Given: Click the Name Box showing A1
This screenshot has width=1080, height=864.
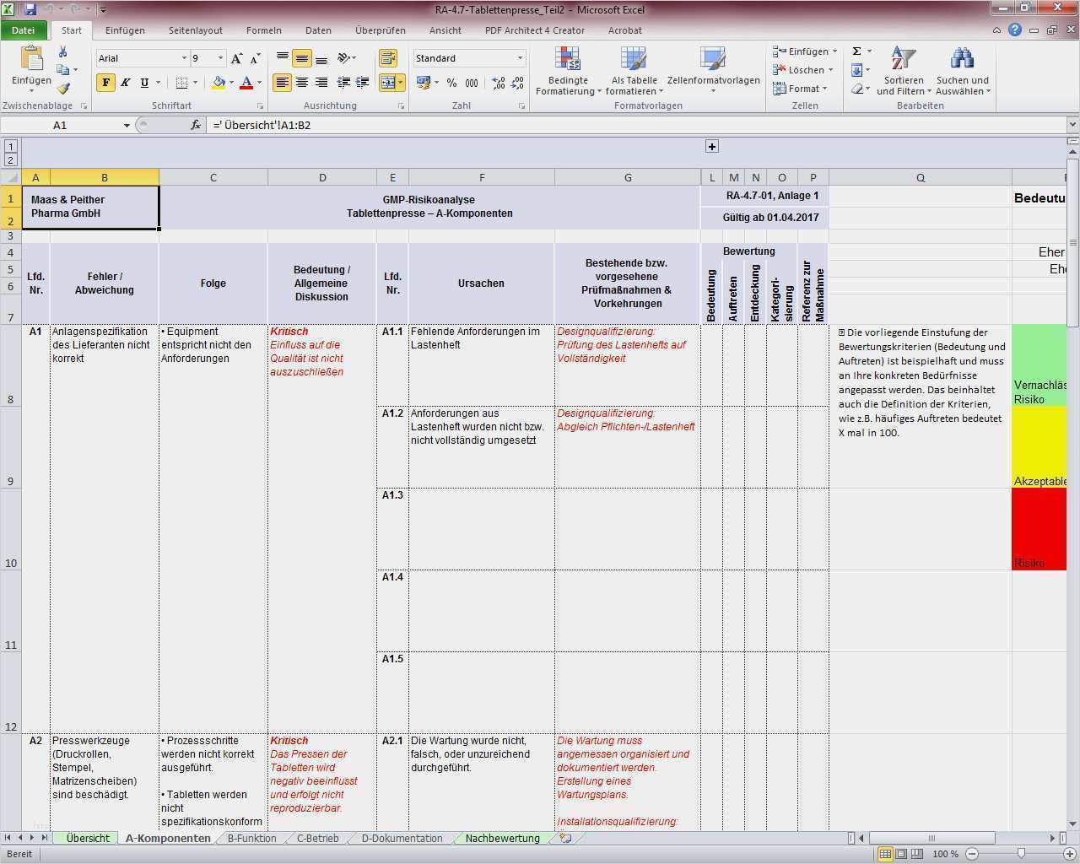Looking at the screenshot, I should 61,125.
